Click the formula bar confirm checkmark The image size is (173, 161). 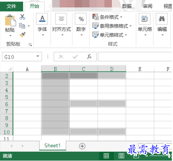(75, 57)
